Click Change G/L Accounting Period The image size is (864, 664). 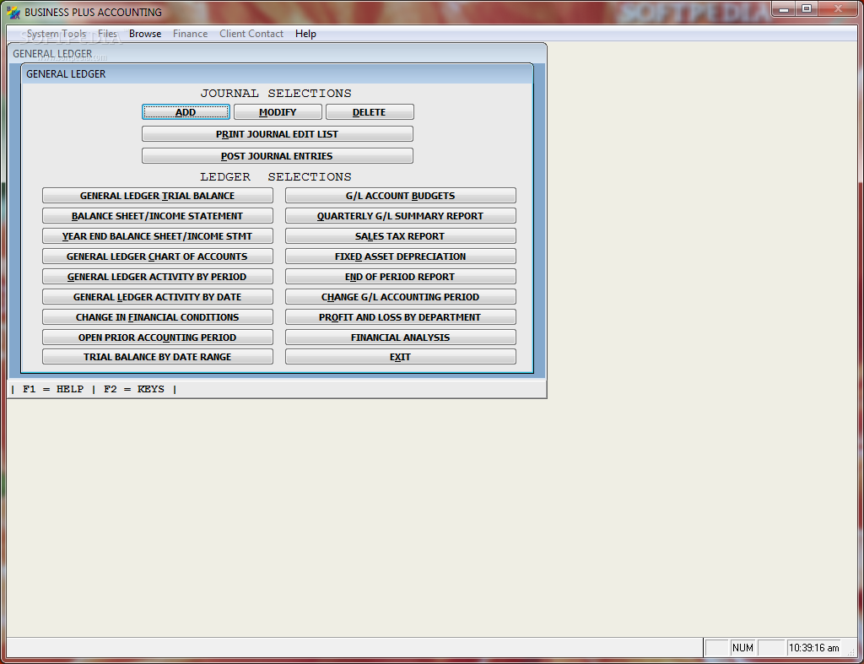[401, 296]
